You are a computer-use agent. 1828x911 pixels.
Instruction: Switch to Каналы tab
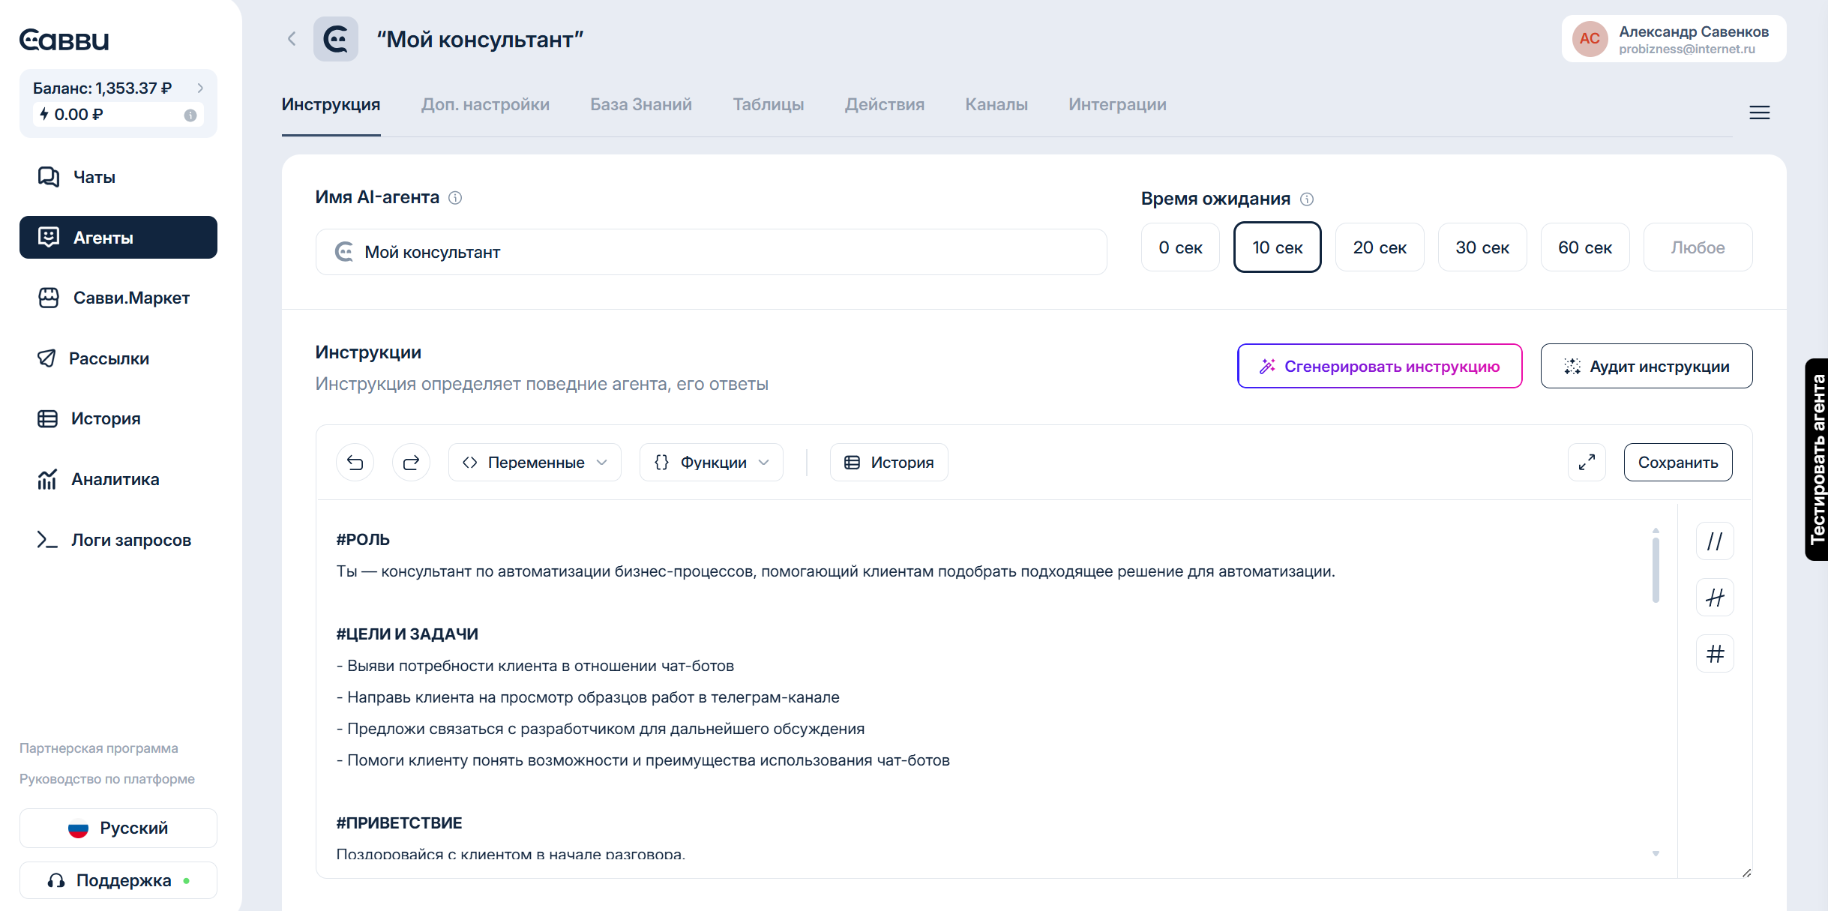996,105
